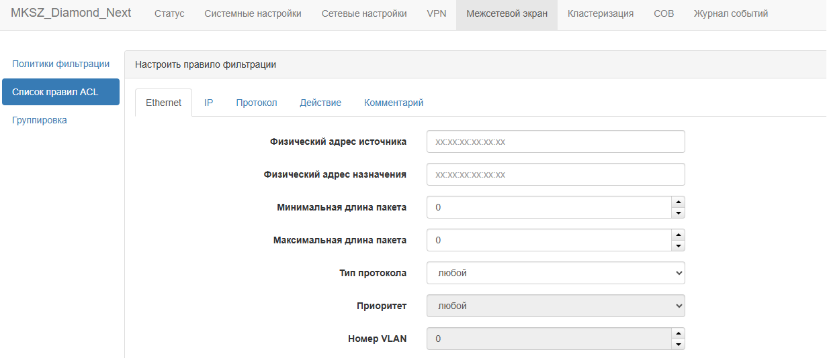Click Номер VLAN up arrow
This screenshot has height=358, width=827.
pyautogui.click(x=678, y=333)
